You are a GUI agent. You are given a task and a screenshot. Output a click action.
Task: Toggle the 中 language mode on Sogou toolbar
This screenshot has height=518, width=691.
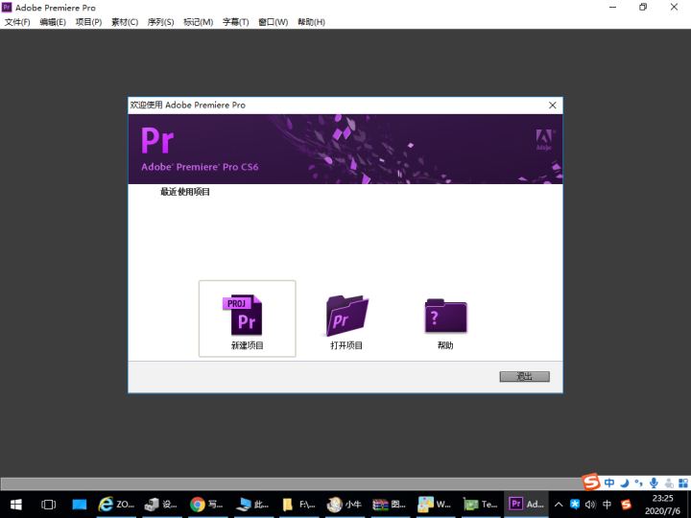pos(609,483)
